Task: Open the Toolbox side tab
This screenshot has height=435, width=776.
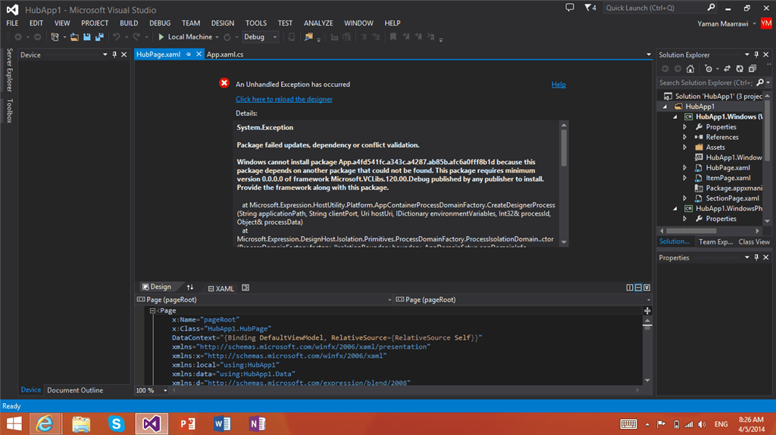Action: click(9, 110)
